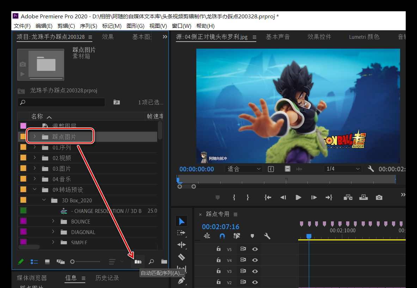Toggle source monitor safe margins bracket icon
The image size is (417, 288).
pos(271,169)
